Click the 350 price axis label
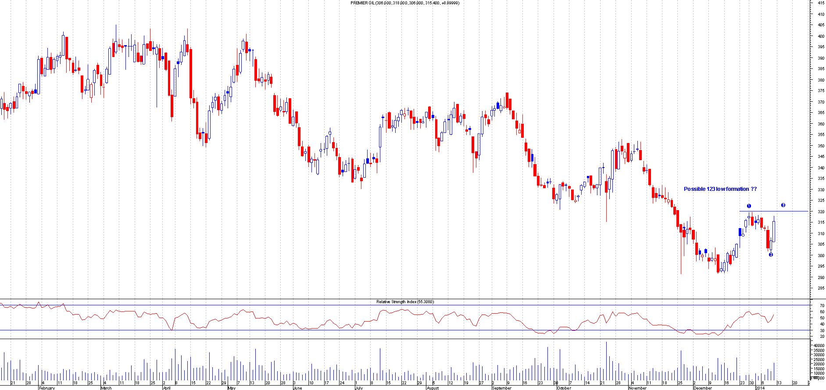This screenshot has width=826, height=390. tap(820, 146)
